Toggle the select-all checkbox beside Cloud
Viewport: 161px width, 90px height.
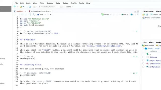(x=143, y=48)
